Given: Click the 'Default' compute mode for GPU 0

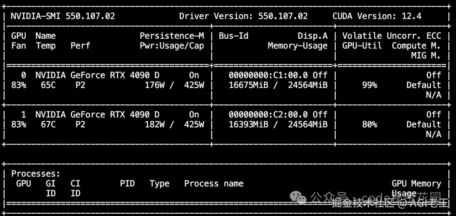Looking at the screenshot, I should coord(423,85).
